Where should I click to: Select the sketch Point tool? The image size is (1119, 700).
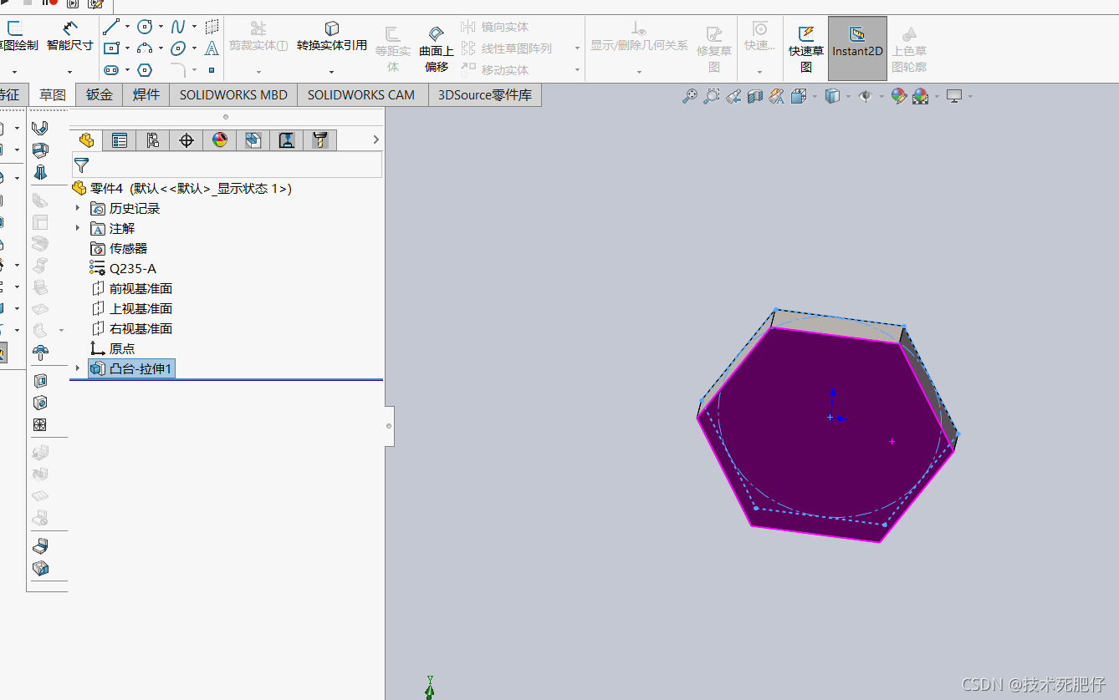tap(212, 70)
